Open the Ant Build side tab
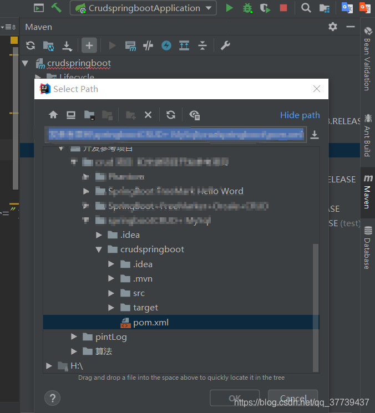The width and height of the screenshot is (375, 413). click(x=368, y=135)
